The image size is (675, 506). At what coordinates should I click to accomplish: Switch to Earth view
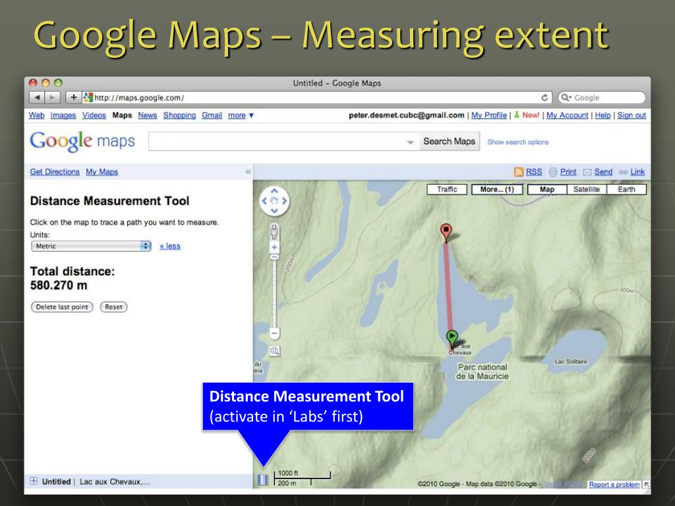pos(626,189)
